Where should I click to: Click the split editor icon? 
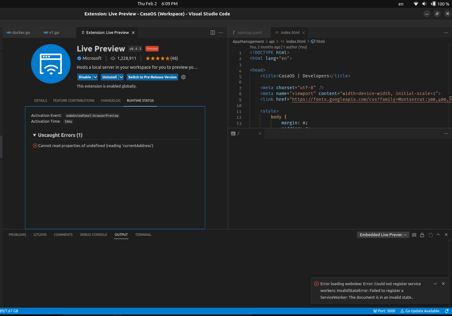(x=213, y=32)
